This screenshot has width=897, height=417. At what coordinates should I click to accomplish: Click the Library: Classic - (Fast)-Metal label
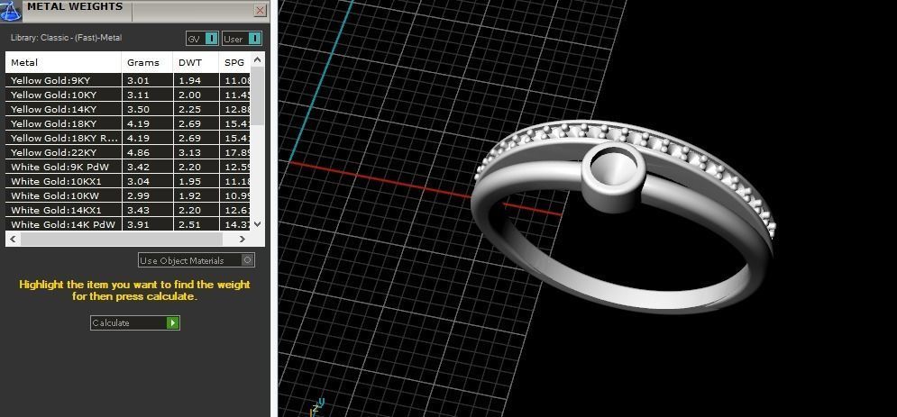(67, 38)
